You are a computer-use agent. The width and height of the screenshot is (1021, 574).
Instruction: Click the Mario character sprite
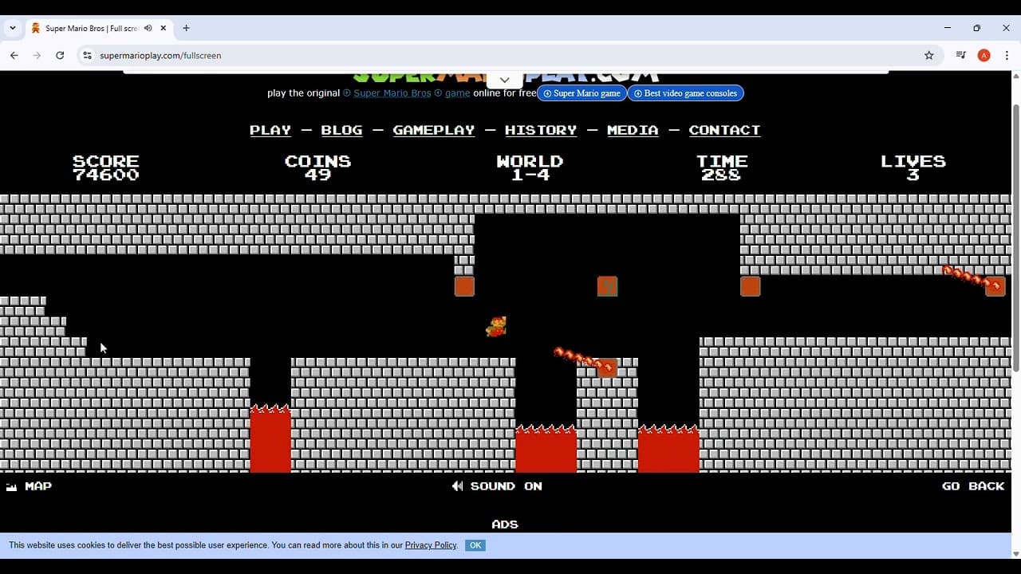click(496, 326)
